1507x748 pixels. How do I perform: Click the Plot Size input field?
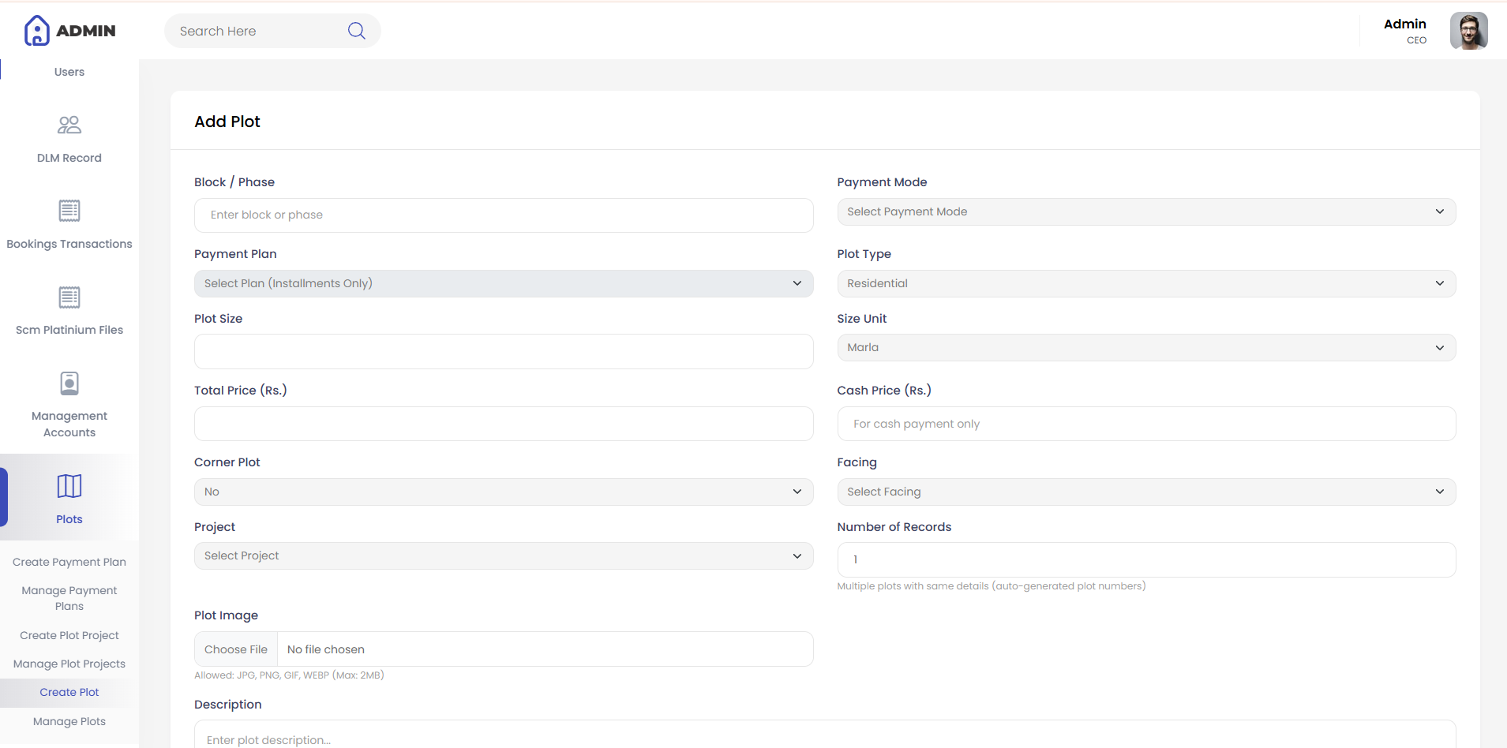tap(504, 351)
